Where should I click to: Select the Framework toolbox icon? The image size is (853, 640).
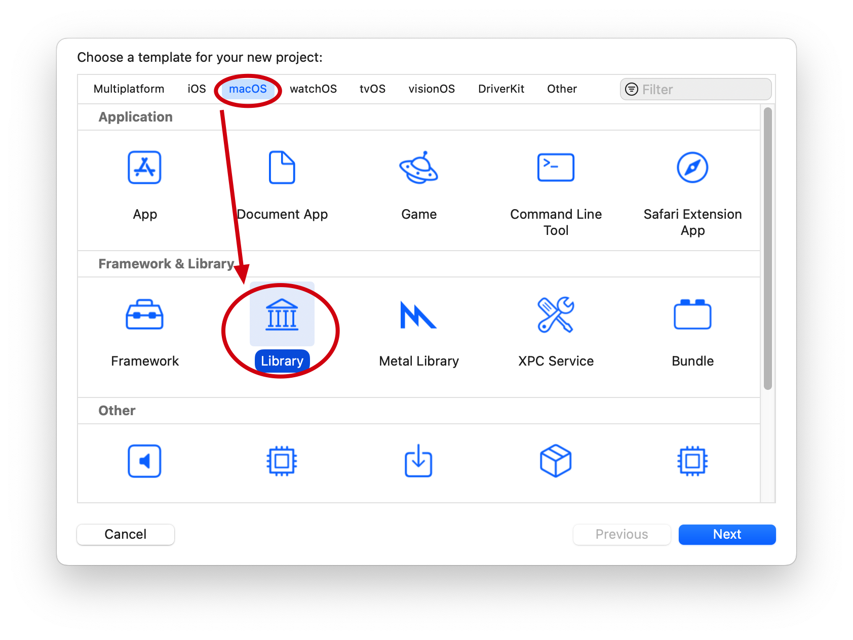tap(144, 314)
